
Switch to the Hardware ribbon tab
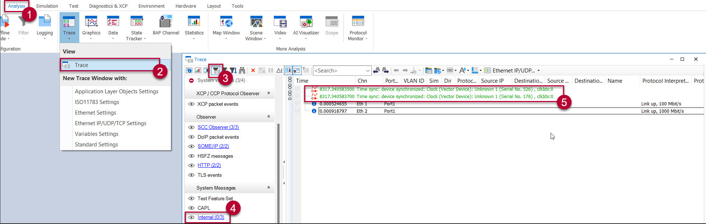[x=186, y=6]
